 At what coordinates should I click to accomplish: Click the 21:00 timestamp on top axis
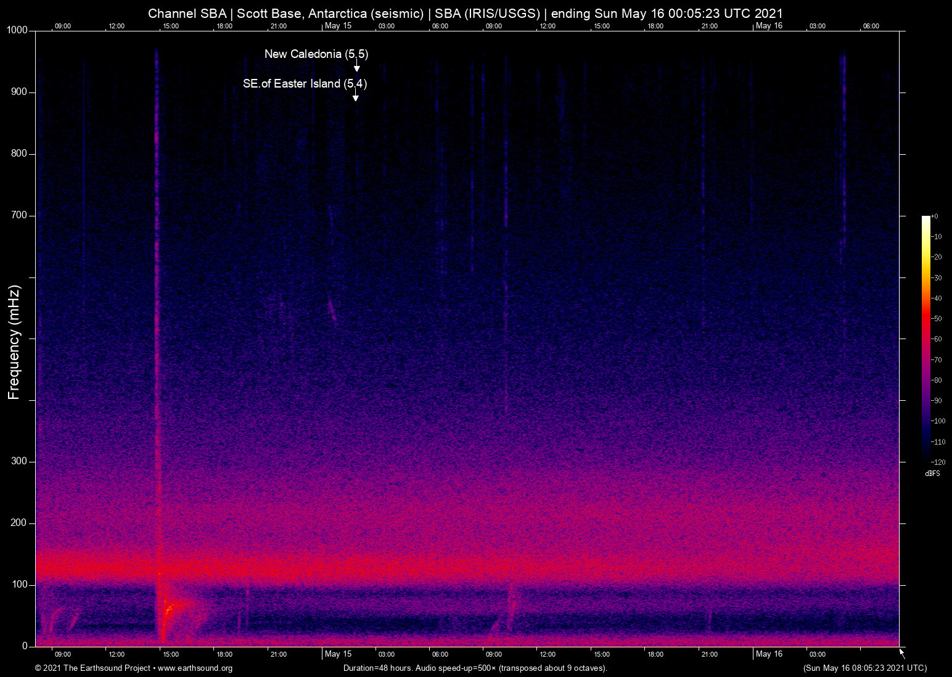pos(279,26)
